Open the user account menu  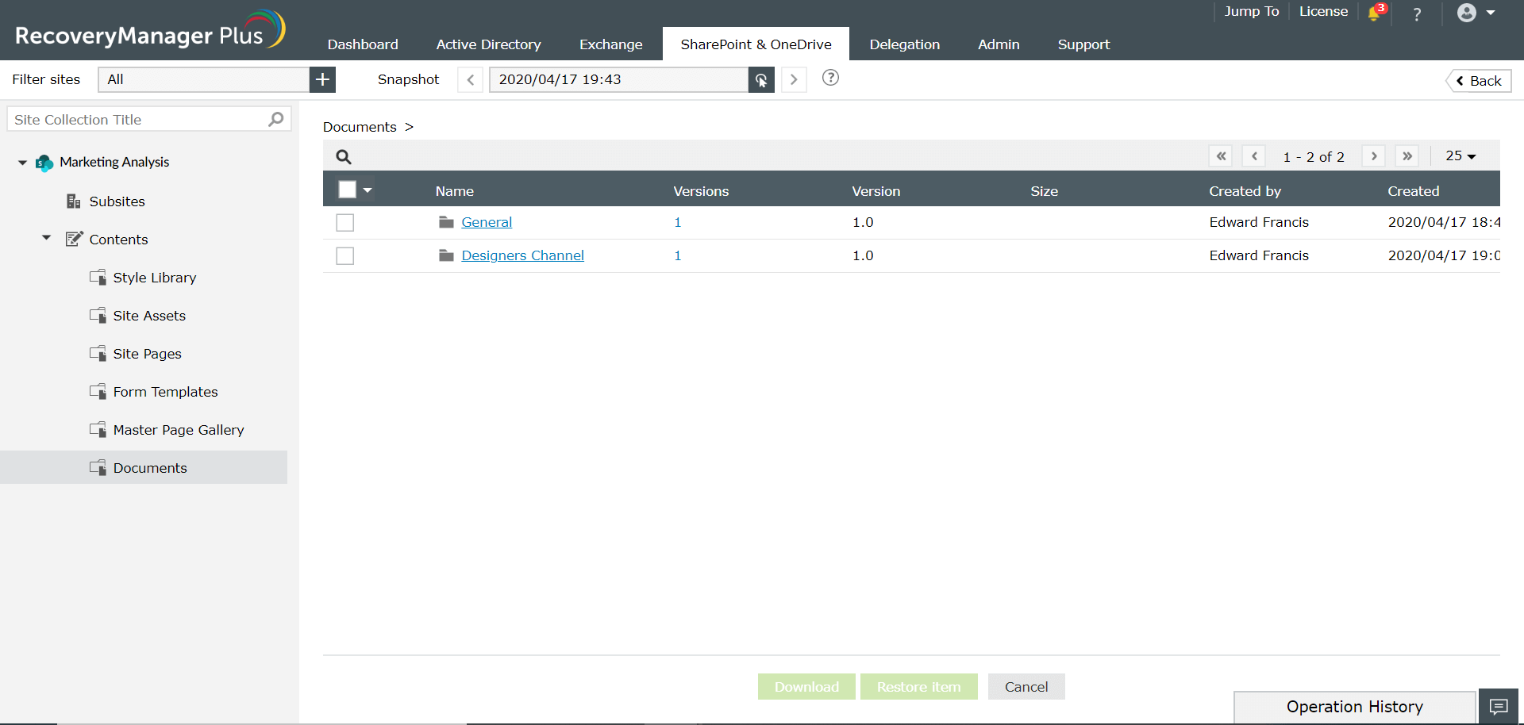coord(1468,13)
